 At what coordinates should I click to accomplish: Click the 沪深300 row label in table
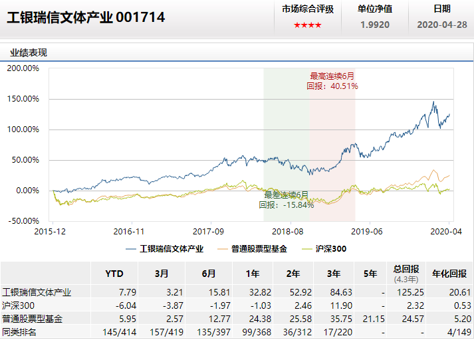18,305
